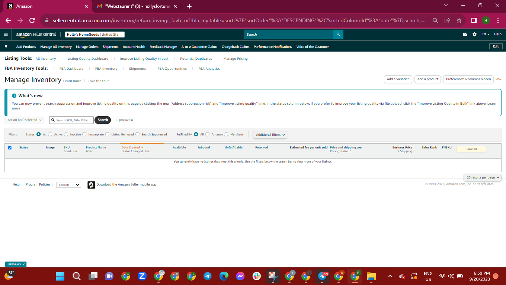Bookmark this page with the star icon

(459, 20)
